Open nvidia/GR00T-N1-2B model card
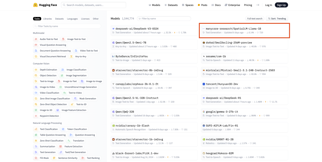The image size is (322, 162). pyautogui.click(x=244, y=141)
